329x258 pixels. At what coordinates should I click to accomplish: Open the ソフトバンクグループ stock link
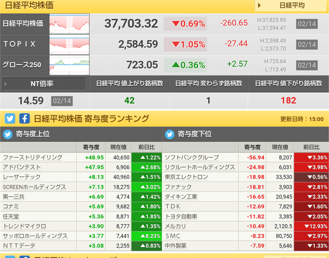192,157
